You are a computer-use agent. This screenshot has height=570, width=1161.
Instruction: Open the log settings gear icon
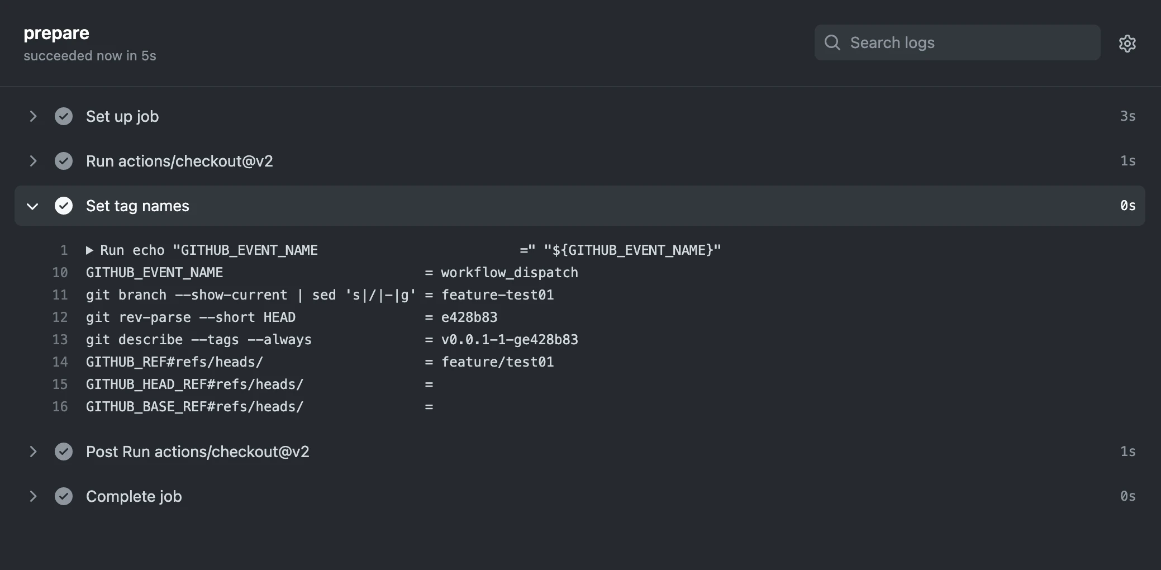[1127, 43]
